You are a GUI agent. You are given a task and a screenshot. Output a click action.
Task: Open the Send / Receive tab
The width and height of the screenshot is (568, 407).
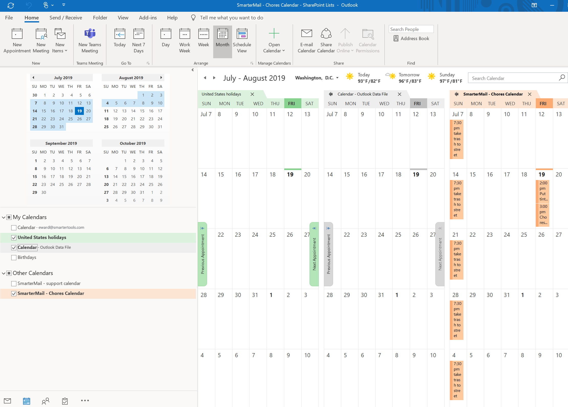coord(66,18)
